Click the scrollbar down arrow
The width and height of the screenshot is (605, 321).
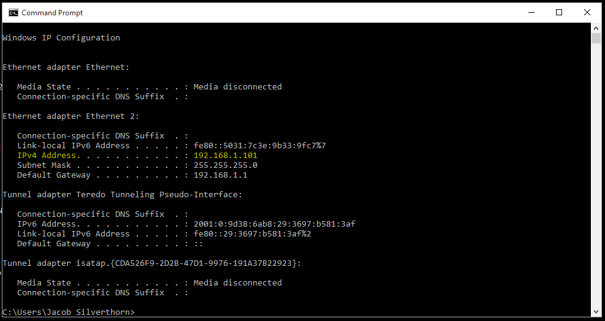[x=596, y=311]
